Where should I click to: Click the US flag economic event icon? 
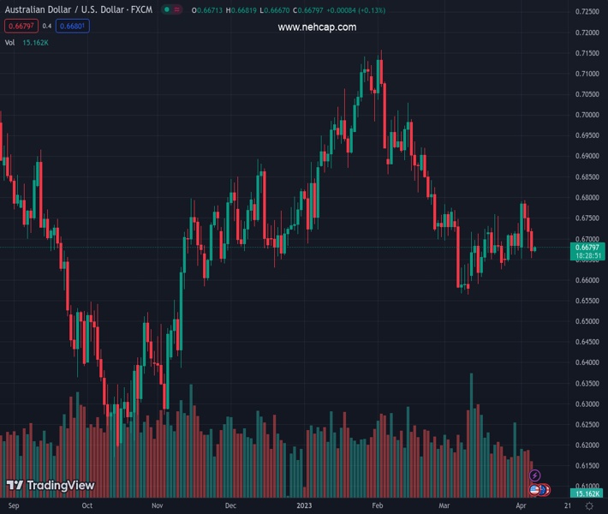pos(535,489)
